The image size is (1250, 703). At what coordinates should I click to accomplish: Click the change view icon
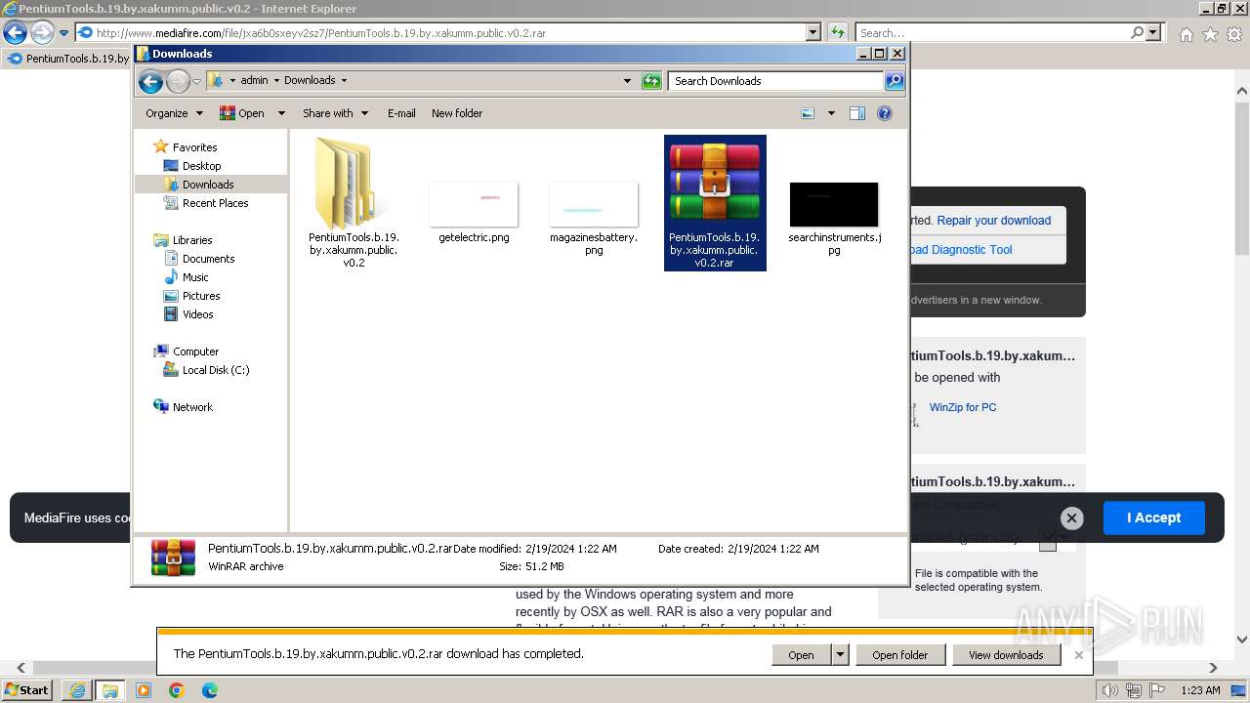[808, 113]
